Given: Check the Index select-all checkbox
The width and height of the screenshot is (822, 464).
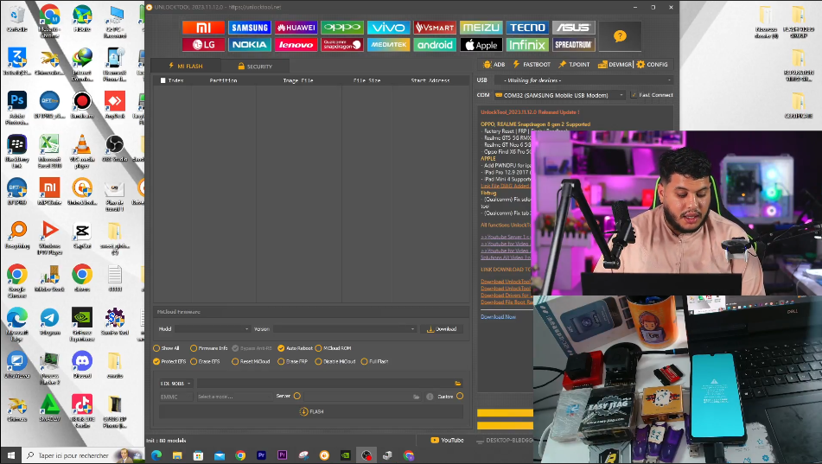Looking at the screenshot, I should [163, 80].
